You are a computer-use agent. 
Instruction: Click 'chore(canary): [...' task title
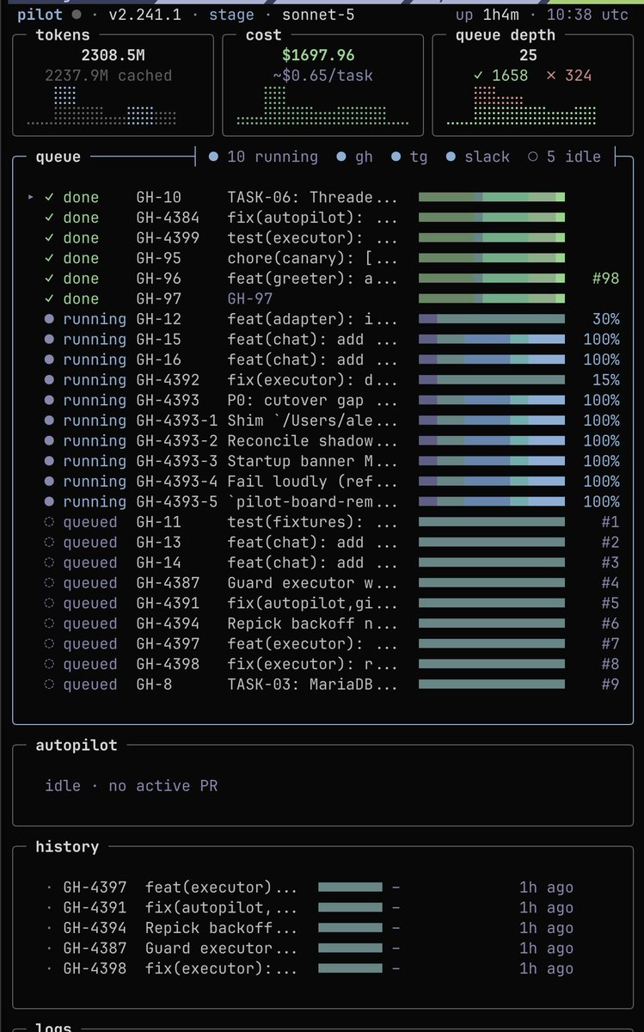[x=313, y=258]
